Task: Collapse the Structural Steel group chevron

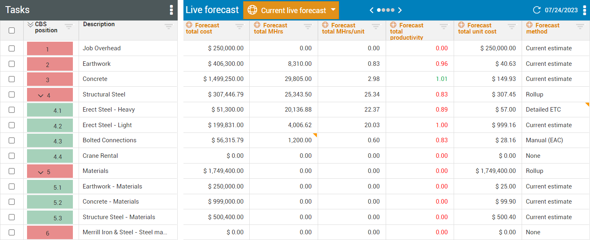Action: click(x=41, y=96)
